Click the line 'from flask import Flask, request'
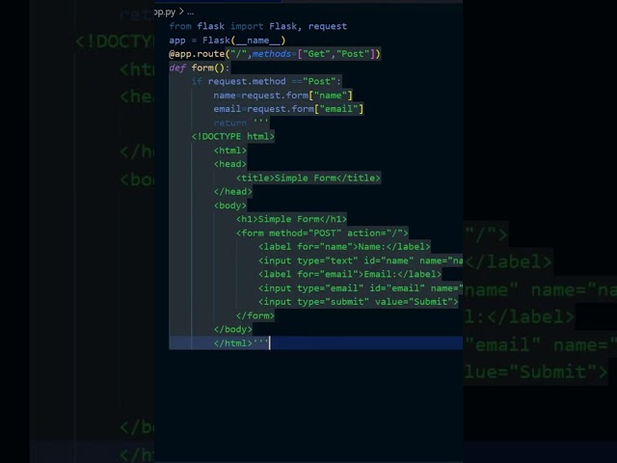Screen dimensions: 617x463 coord(257,26)
